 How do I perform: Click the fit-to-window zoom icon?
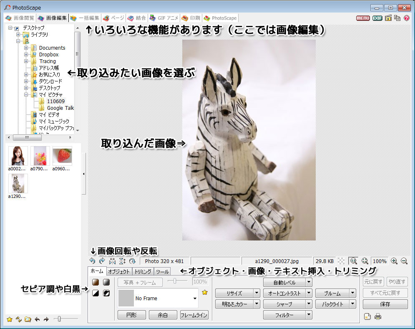pos(365,261)
